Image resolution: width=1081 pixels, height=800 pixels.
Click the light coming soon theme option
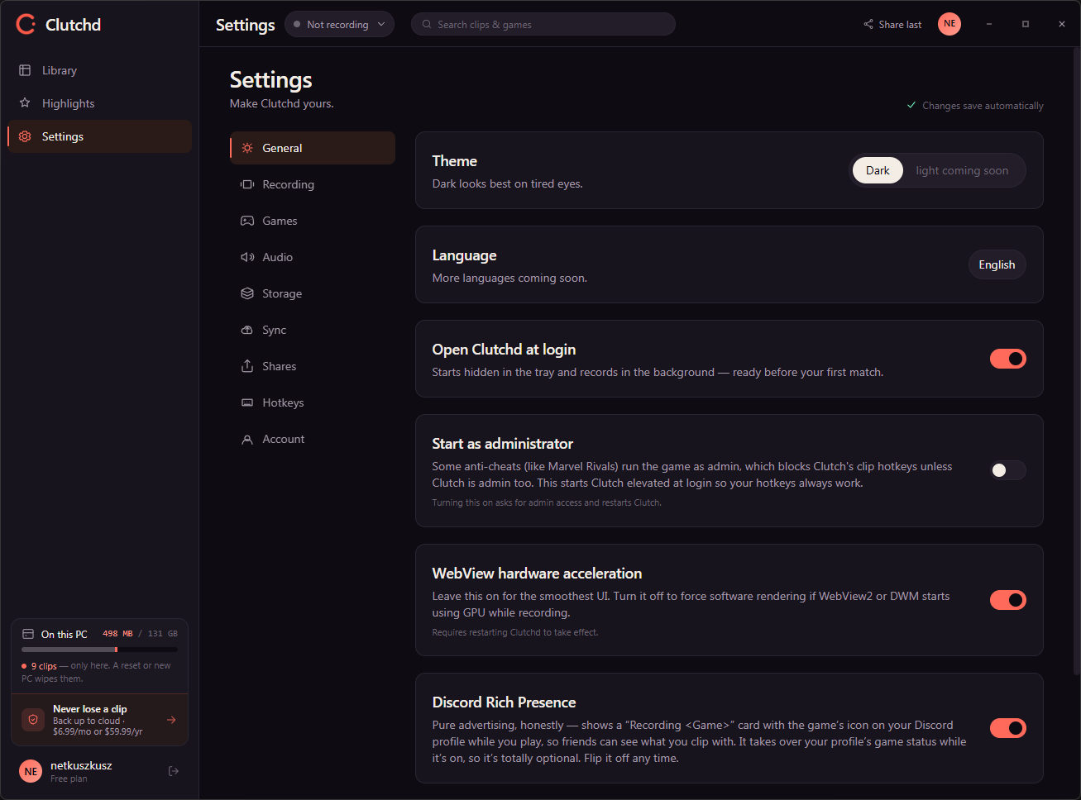click(x=962, y=170)
